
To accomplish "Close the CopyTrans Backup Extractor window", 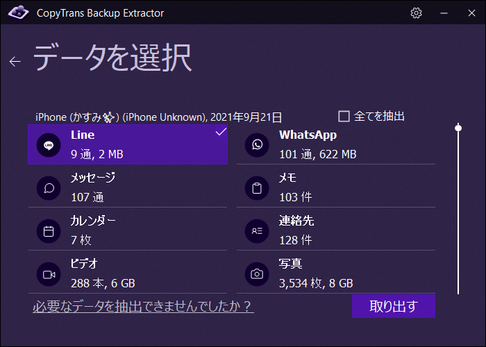I will tap(471, 13).
